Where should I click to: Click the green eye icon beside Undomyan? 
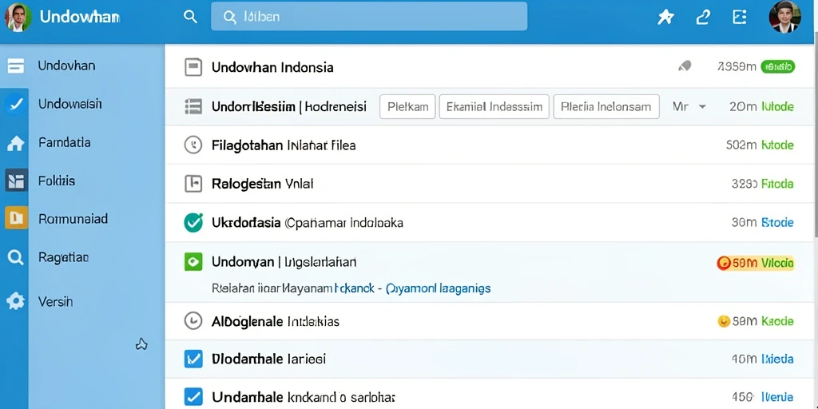[x=193, y=261]
